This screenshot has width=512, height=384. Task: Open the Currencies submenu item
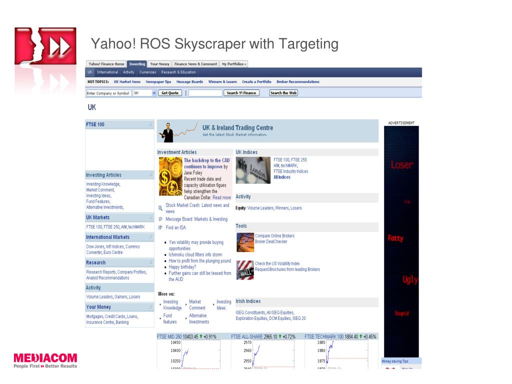click(147, 72)
